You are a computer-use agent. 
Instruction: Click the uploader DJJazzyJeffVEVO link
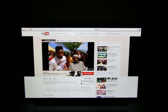click(51, 81)
